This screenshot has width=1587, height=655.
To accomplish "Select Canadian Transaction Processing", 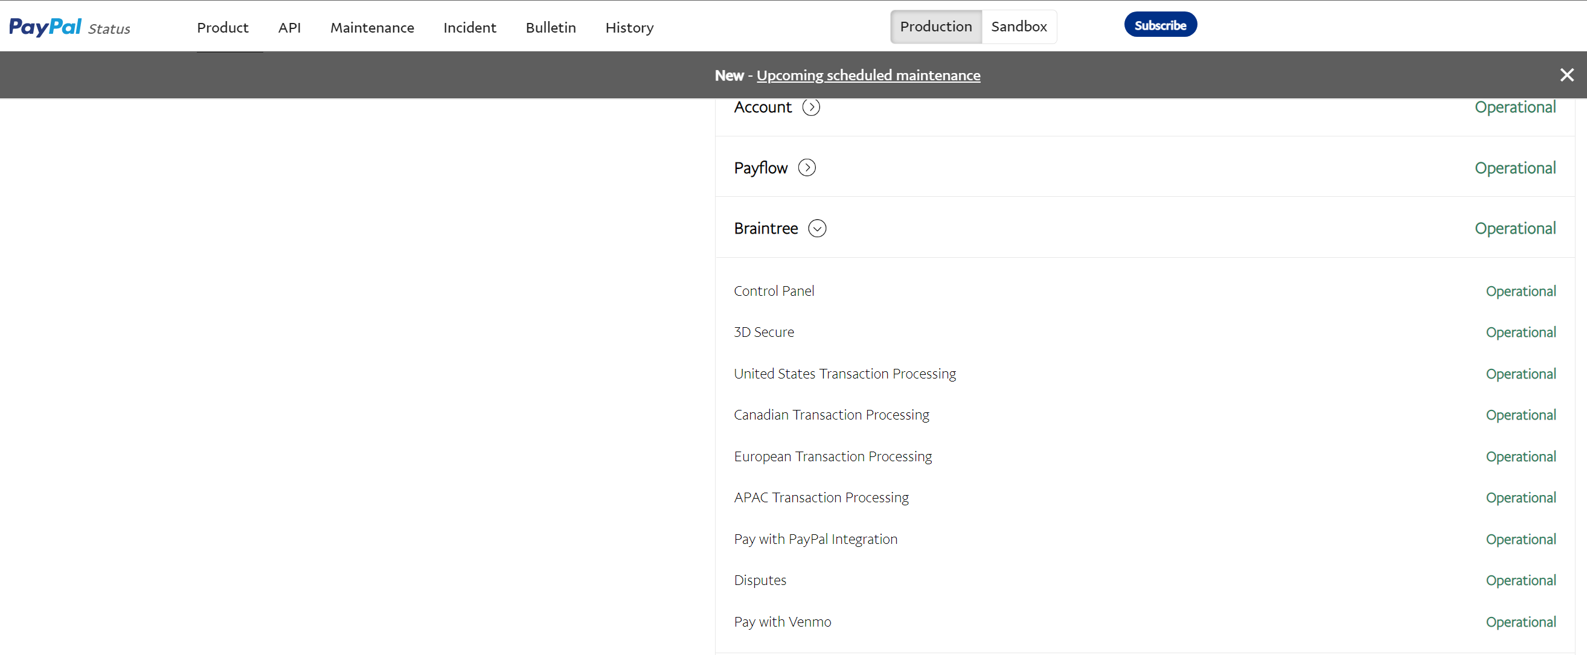I will (1145, 415).
